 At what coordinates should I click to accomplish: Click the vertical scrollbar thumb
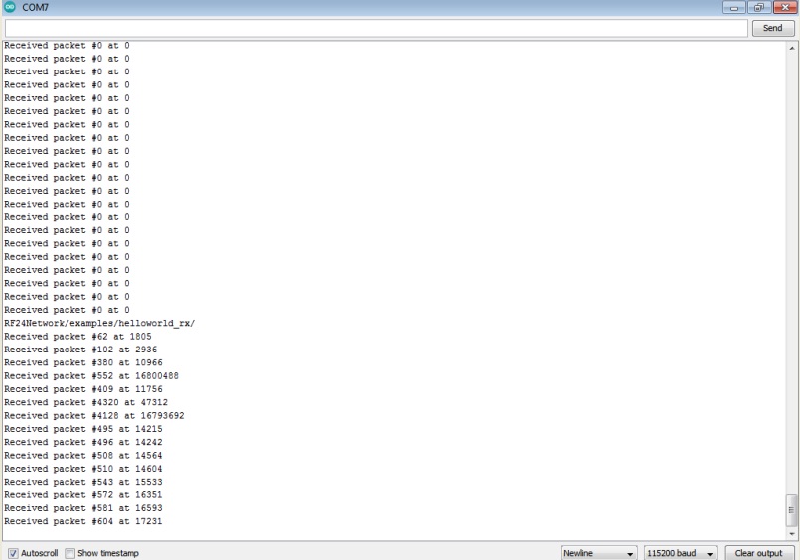[792, 510]
